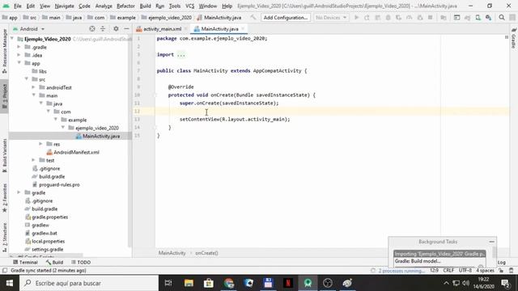Click Collapse All icon in Project panel
The image size is (518, 291).
pos(103,29)
